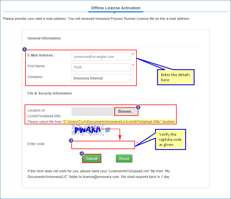
Task: Click the "If this form does not work" note
Action: click(99, 174)
